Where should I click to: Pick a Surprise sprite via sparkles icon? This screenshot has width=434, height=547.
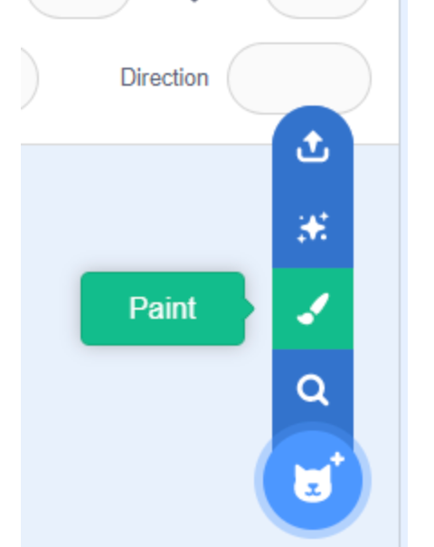point(313,227)
